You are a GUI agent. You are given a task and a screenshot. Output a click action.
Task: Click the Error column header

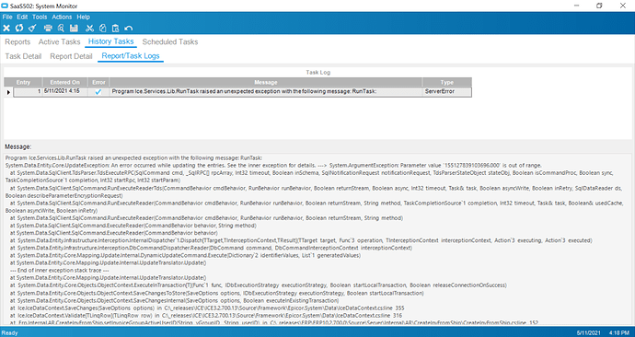click(98, 82)
